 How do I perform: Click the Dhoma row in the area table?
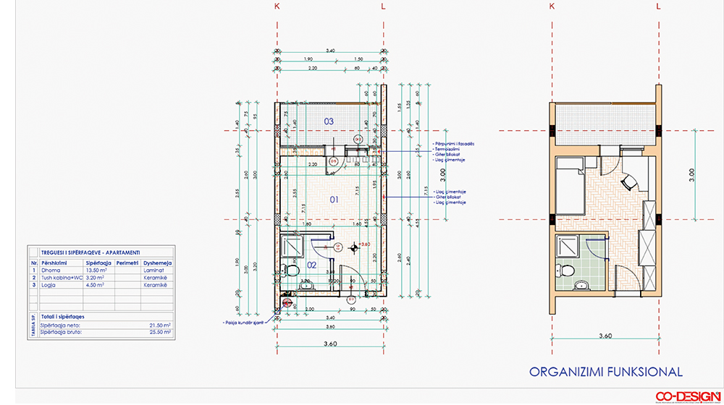(101, 269)
